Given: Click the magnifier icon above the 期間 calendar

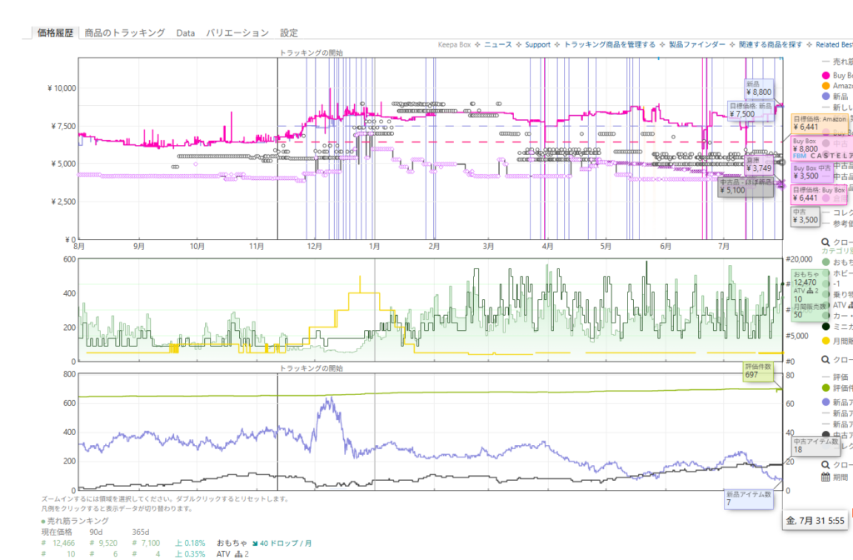Looking at the screenshot, I should click(x=826, y=465).
